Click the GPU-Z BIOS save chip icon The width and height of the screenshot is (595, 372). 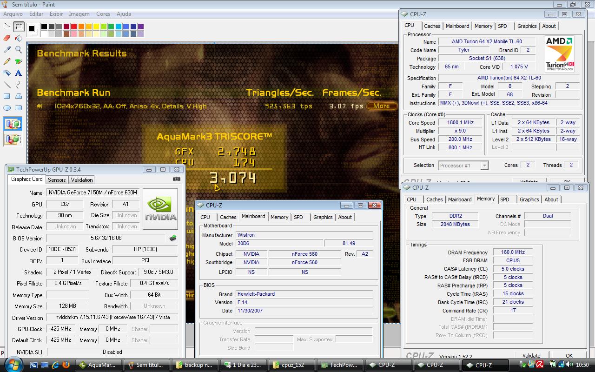[x=173, y=238]
